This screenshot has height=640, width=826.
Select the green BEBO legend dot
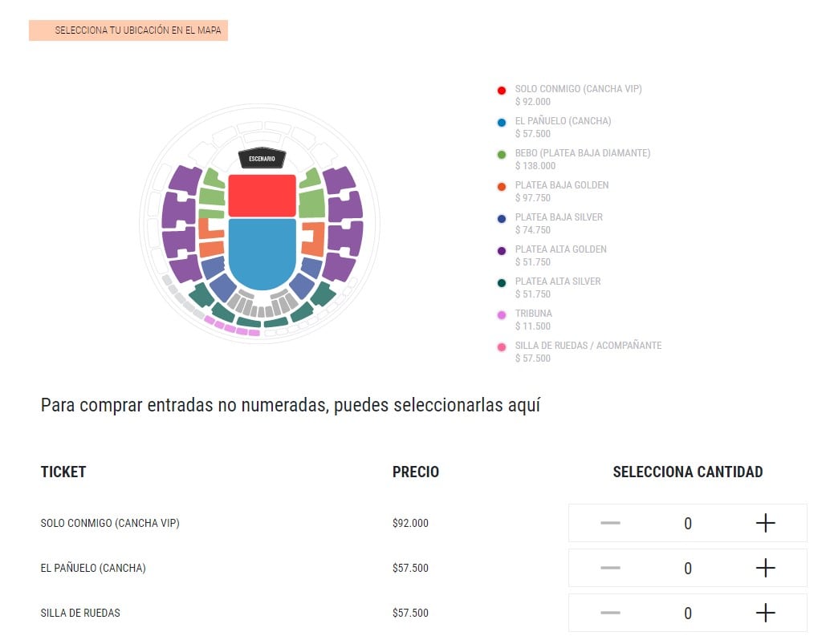click(x=503, y=154)
